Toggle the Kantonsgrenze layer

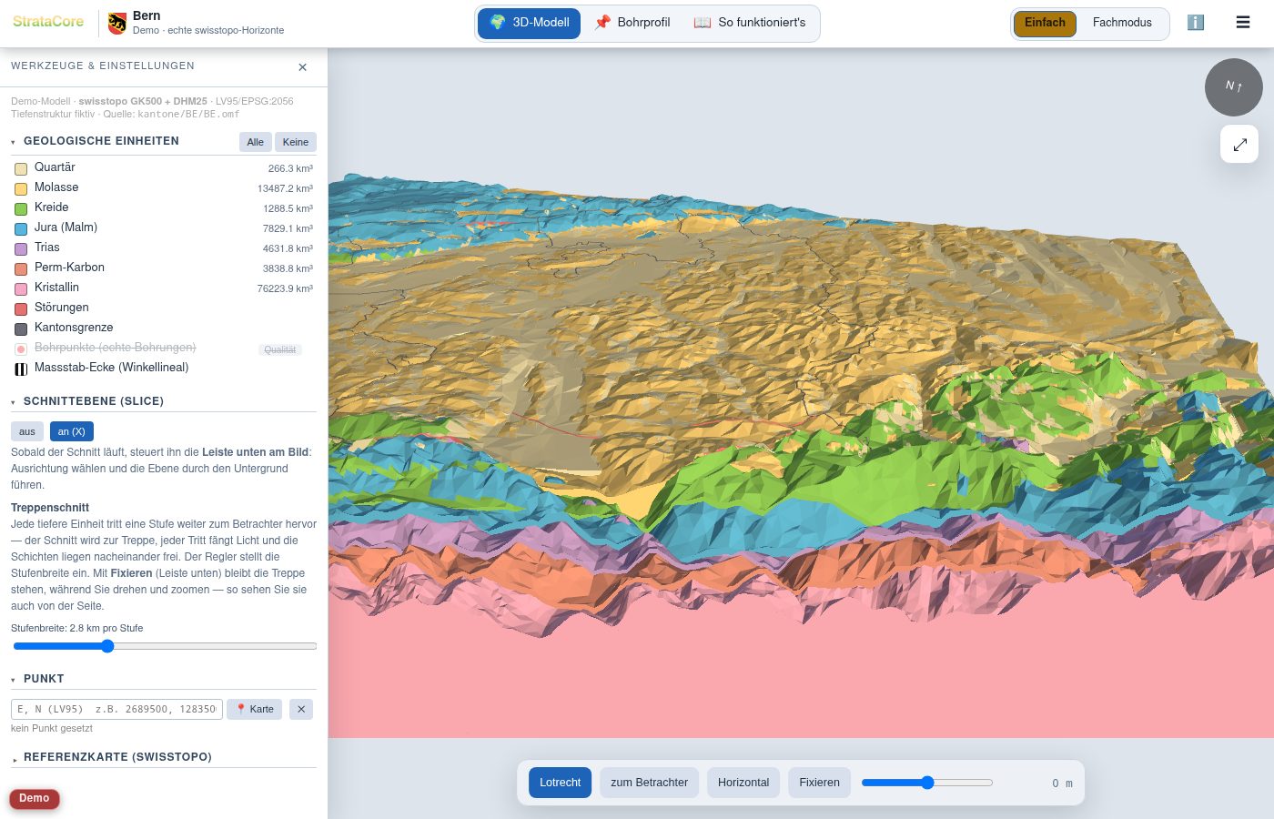(21, 329)
